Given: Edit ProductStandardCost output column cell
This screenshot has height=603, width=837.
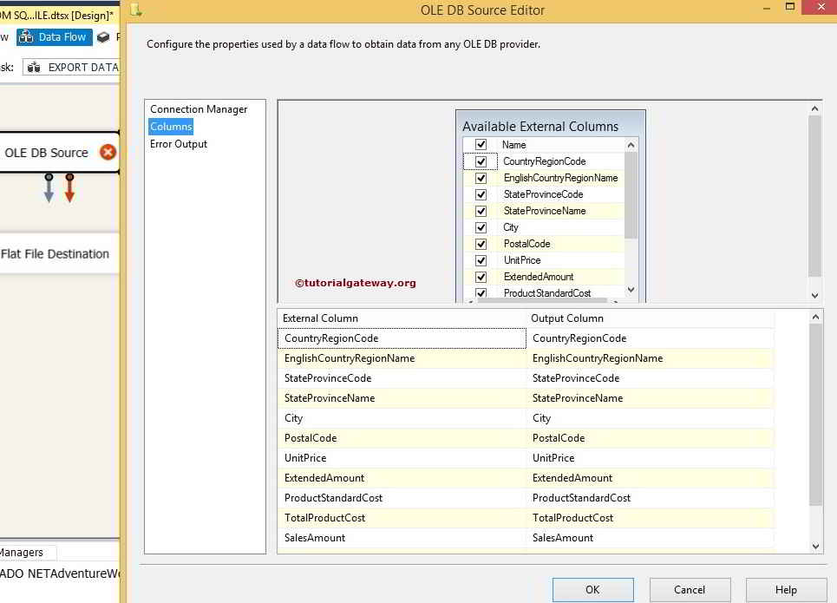Looking at the screenshot, I should tap(650, 498).
